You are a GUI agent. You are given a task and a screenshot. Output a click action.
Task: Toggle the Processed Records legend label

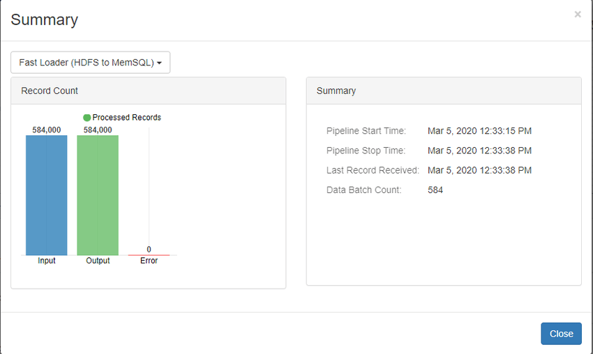click(126, 118)
